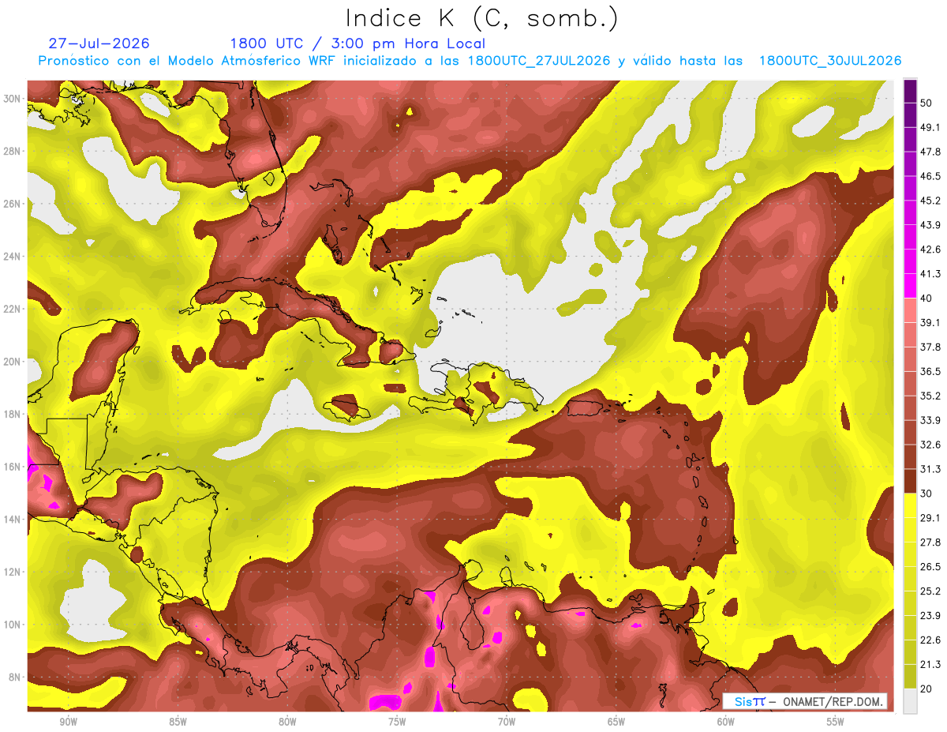Click the legend value 37.8
947x732 pixels.
(930, 347)
